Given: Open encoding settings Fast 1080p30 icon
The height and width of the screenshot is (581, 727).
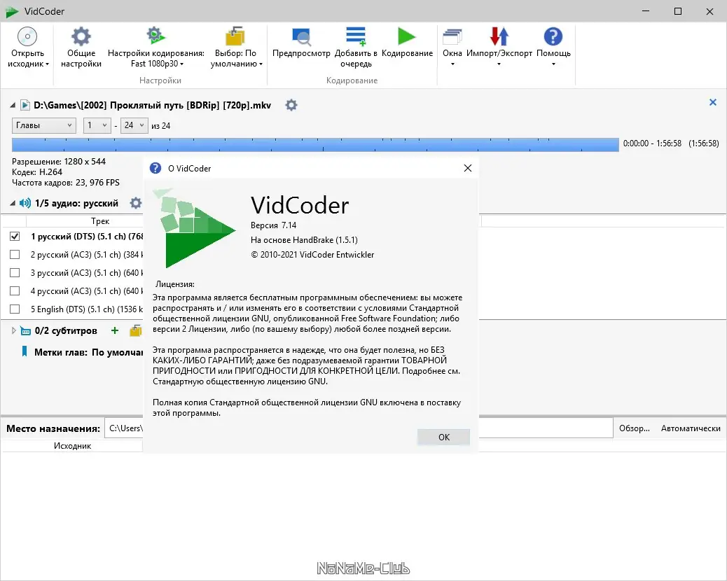Looking at the screenshot, I should 155,36.
